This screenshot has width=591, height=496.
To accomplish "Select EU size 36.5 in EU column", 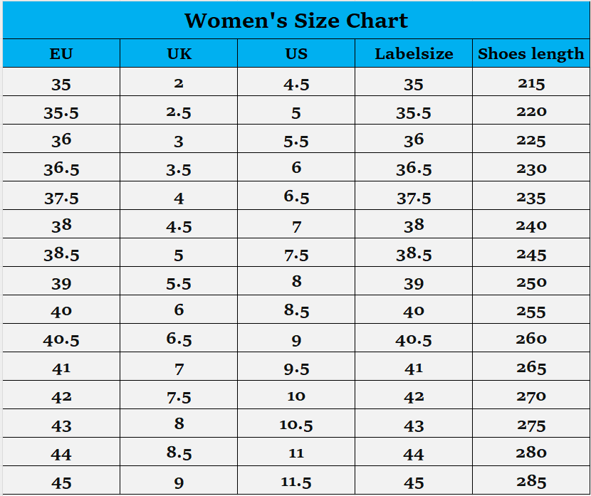I will tap(61, 169).
